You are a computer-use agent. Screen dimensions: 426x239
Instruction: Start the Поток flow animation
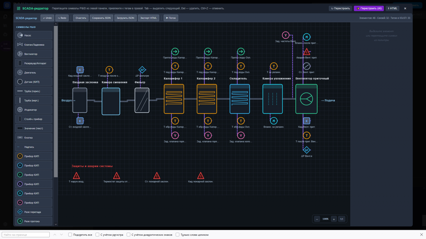click(x=171, y=18)
